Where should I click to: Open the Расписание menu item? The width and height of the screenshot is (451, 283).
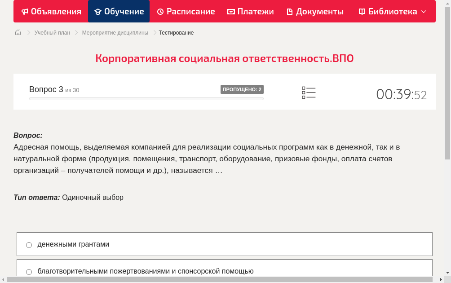186,11
